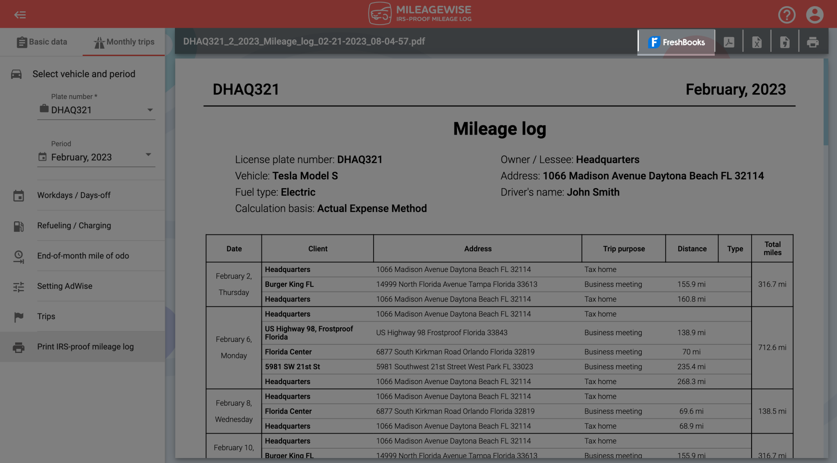Select the Trips flag section
Screen dimensions: 837x463
pos(46,316)
